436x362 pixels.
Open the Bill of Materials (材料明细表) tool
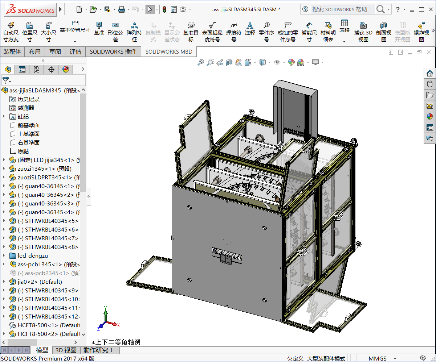pyautogui.click(x=328, y=32)
